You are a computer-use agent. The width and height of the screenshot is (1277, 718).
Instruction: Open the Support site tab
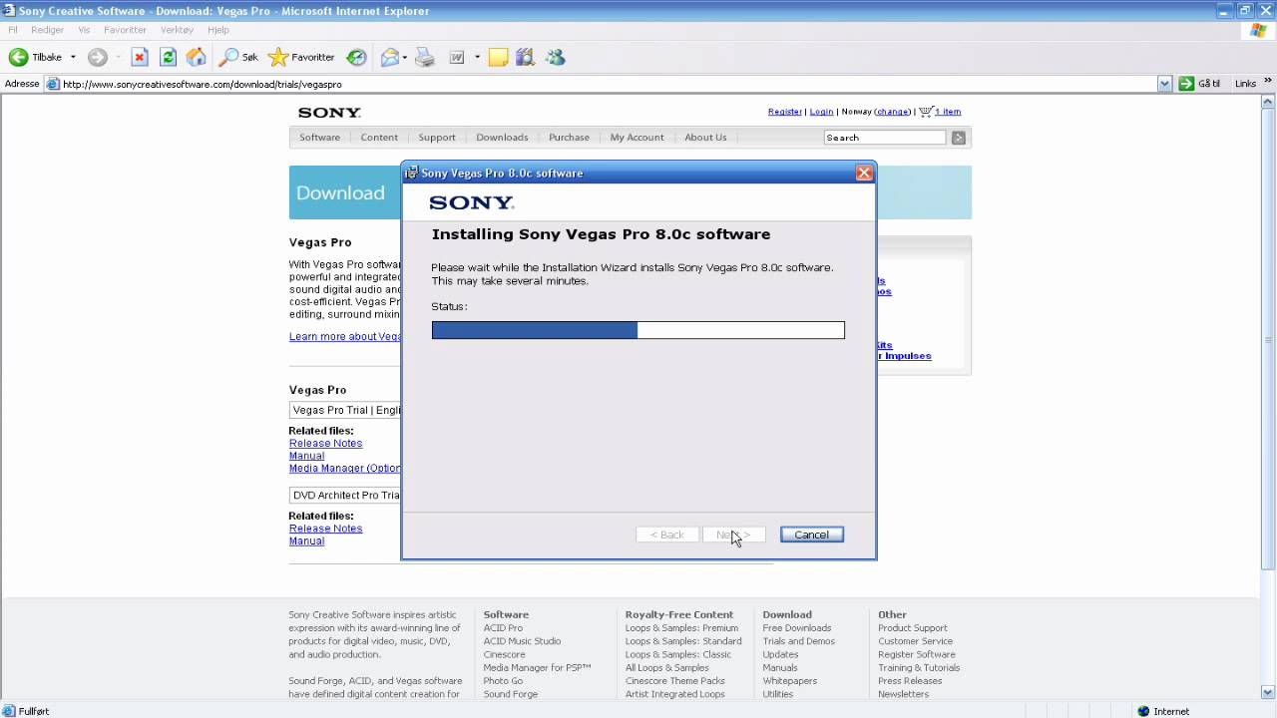tap(437, 138)
